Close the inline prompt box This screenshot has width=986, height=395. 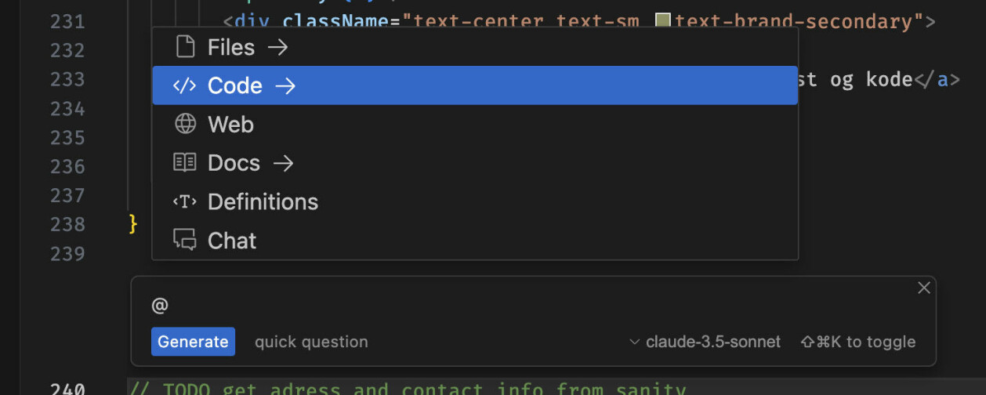[924, 288]
